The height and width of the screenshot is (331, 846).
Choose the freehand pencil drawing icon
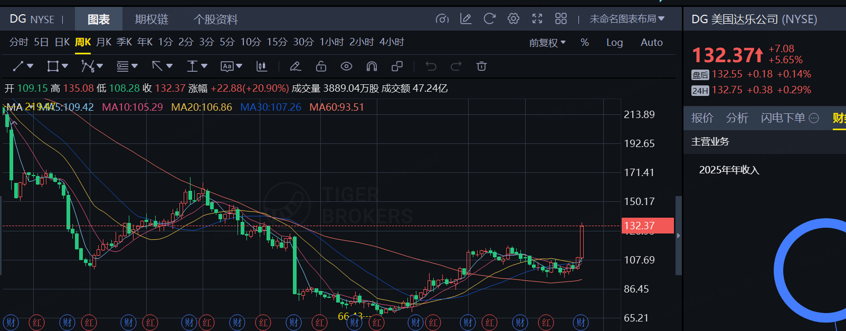(x=296, y=66)
